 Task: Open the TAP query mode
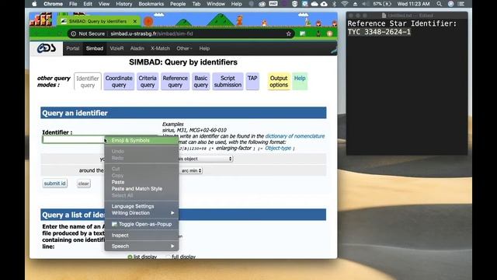coord(252,81)
